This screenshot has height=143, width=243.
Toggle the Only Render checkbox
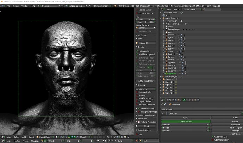(x=137, y=51)
